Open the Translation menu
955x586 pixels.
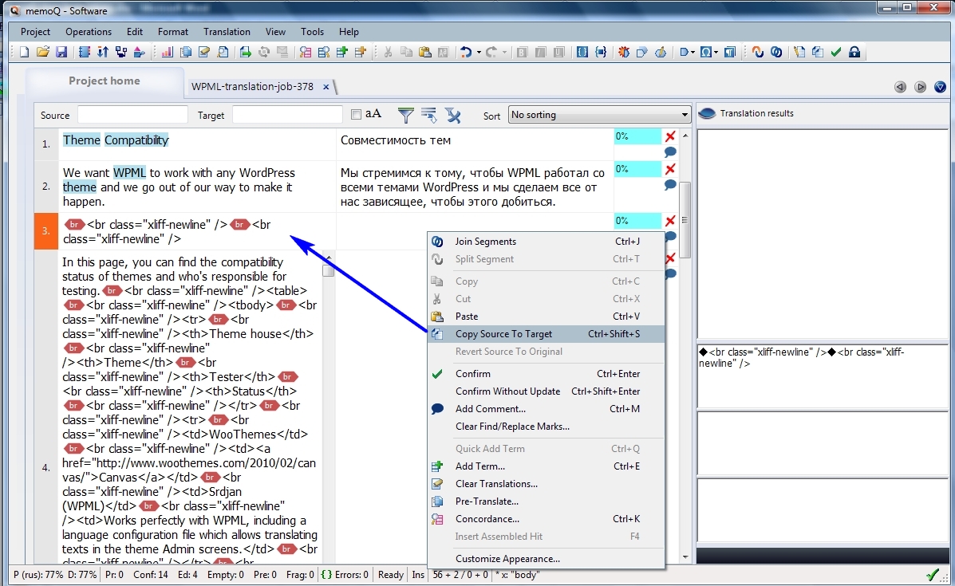tap(227, 32)
